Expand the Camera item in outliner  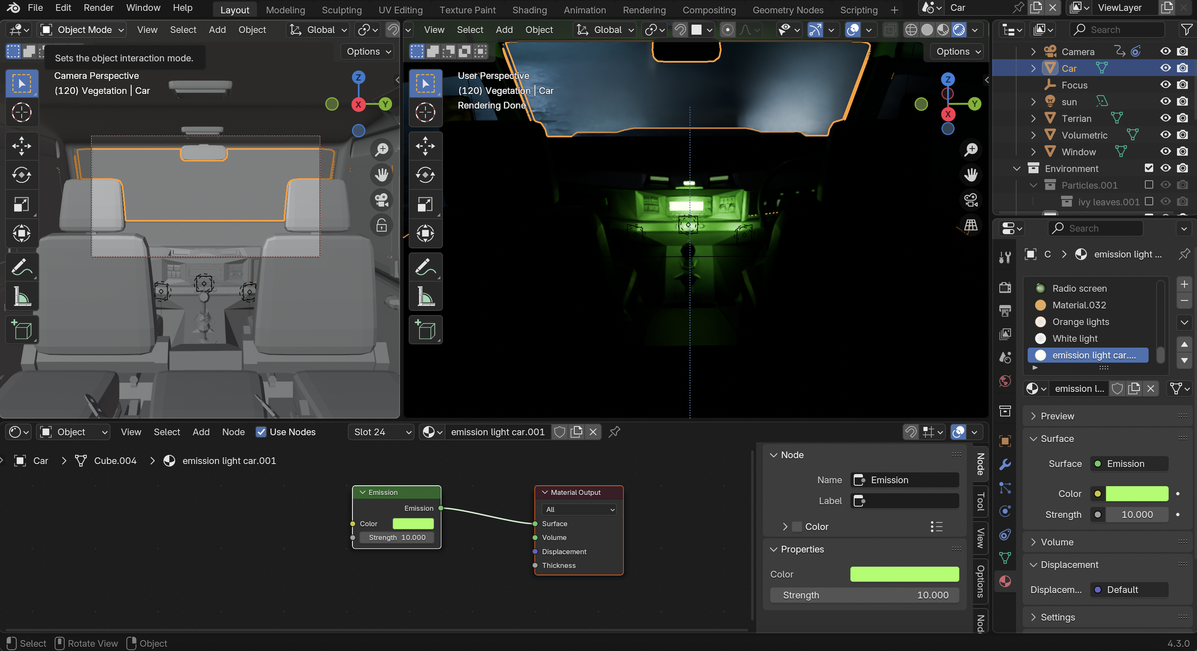point(1033,51)
